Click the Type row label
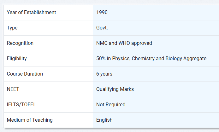 coord(12,28)
